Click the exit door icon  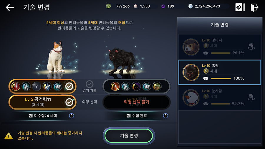point(254,7)
